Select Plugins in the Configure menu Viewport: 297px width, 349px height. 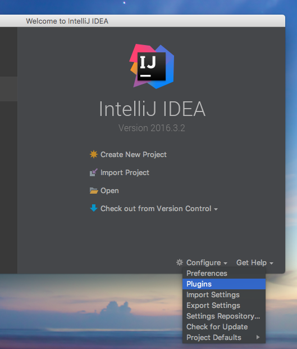(224, 284)
